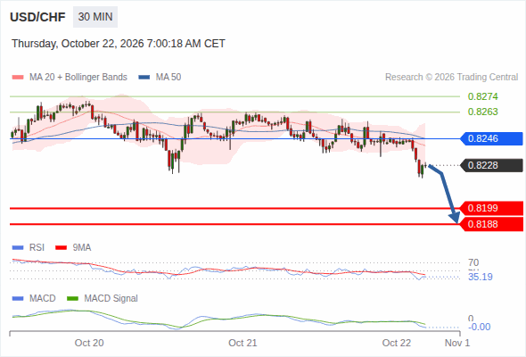The height and width of the screenshot is (357, 526).
Task: Click the MACD value -0.00
Action: pyautogui.click(x=479, y=327)
